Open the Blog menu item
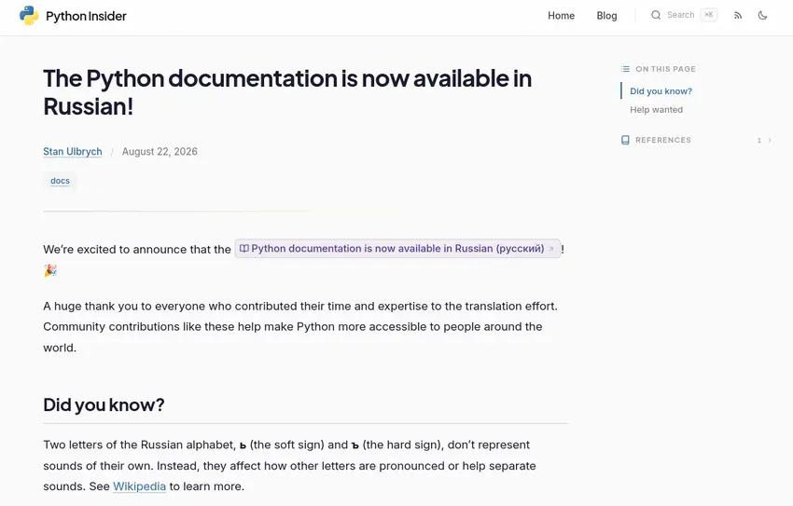The height and width of the screenshot is (506, 793). tap(606, 16)
